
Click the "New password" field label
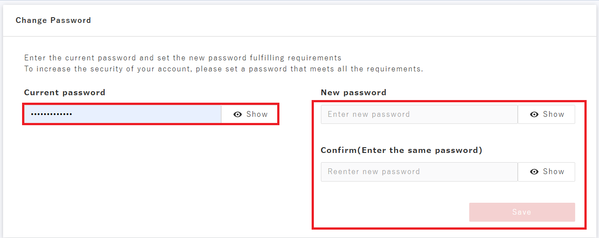click(x=353, y=93)
